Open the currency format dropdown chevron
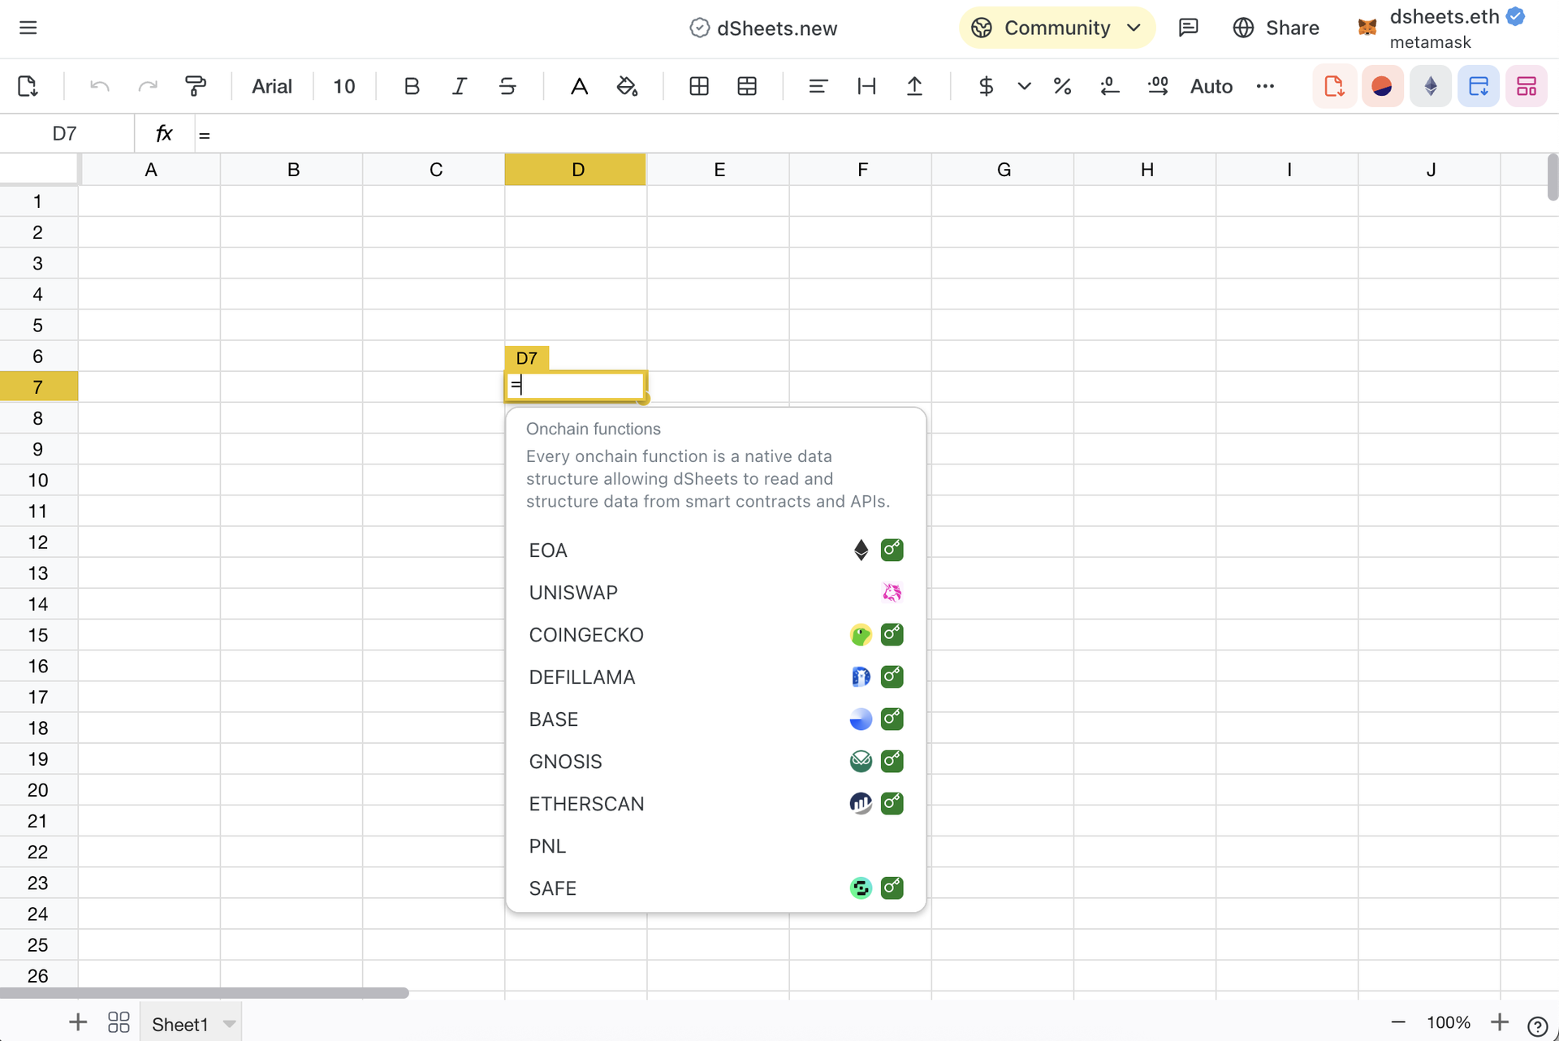Viewport: 1559px width, 1041px height. point(1023,86)
